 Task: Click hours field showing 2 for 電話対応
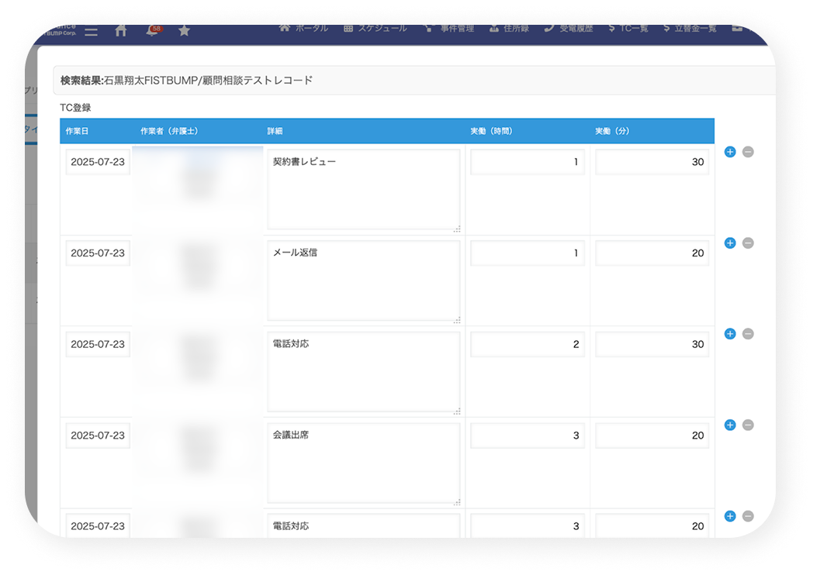(528, 344)
